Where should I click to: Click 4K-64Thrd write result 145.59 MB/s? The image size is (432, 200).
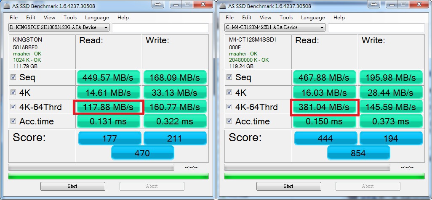[391, 107]
